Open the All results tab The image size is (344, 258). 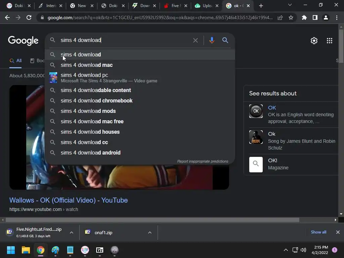click(x=15, y=61)
